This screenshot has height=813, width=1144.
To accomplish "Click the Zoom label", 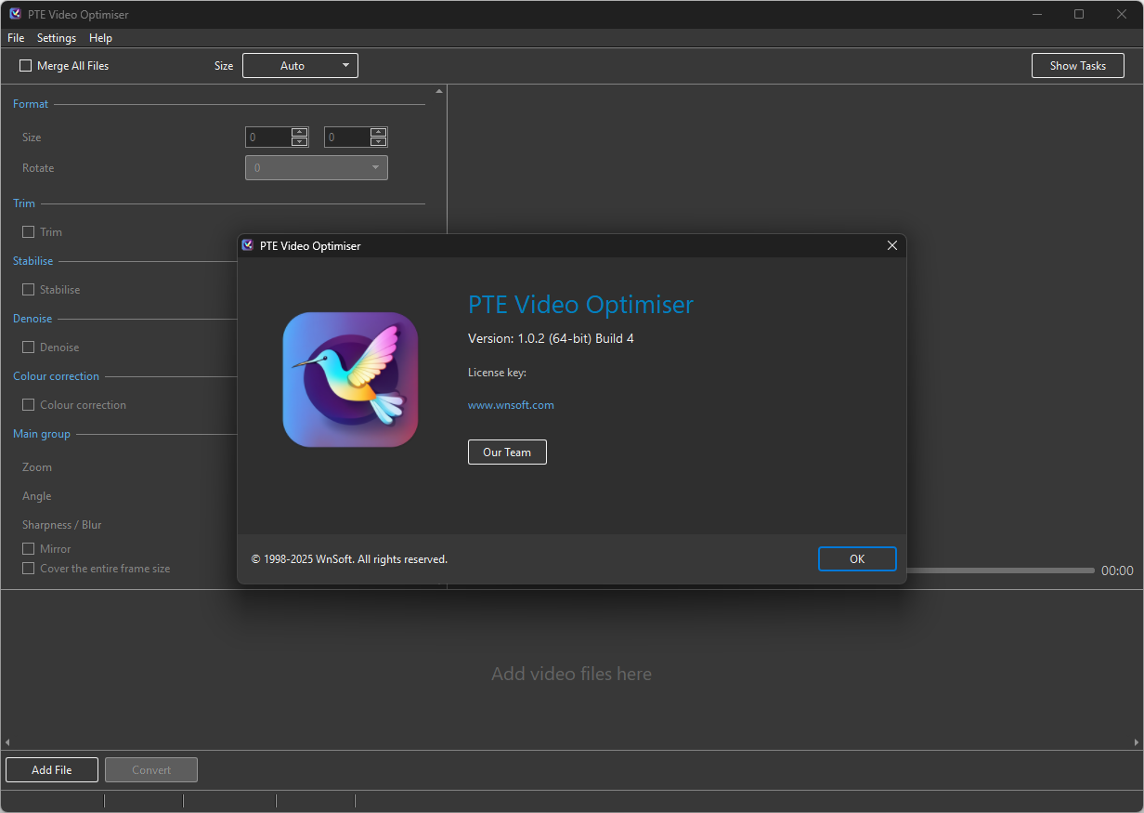I will [x=37, y=467].
